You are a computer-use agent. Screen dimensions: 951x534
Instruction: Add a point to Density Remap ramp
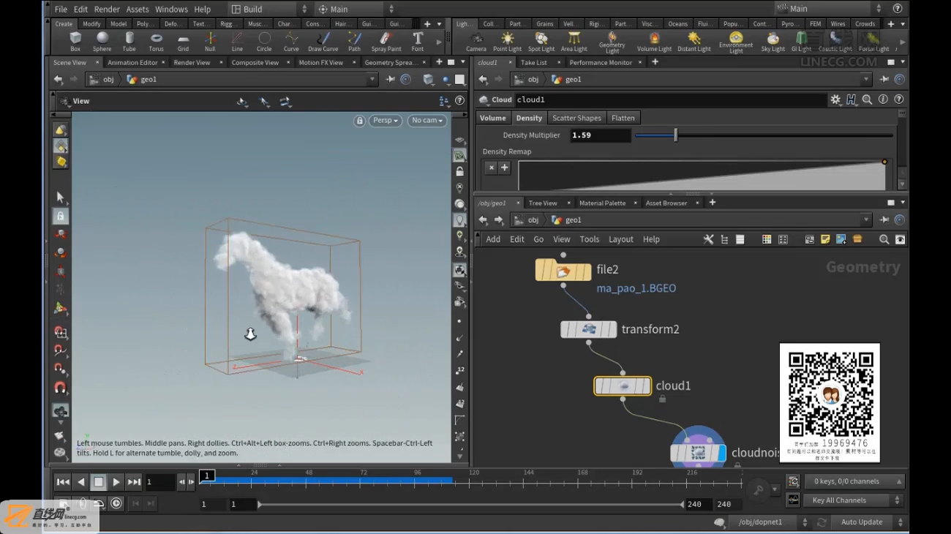coord(504,168)
